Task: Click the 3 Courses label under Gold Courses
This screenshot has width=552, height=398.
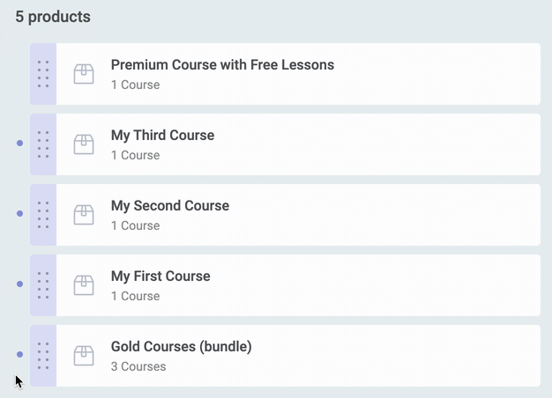Action: pyautogui.click(x=138, y=366)
